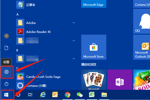Click the Cortana search circle on taskbar

click(x=18, y=95)
